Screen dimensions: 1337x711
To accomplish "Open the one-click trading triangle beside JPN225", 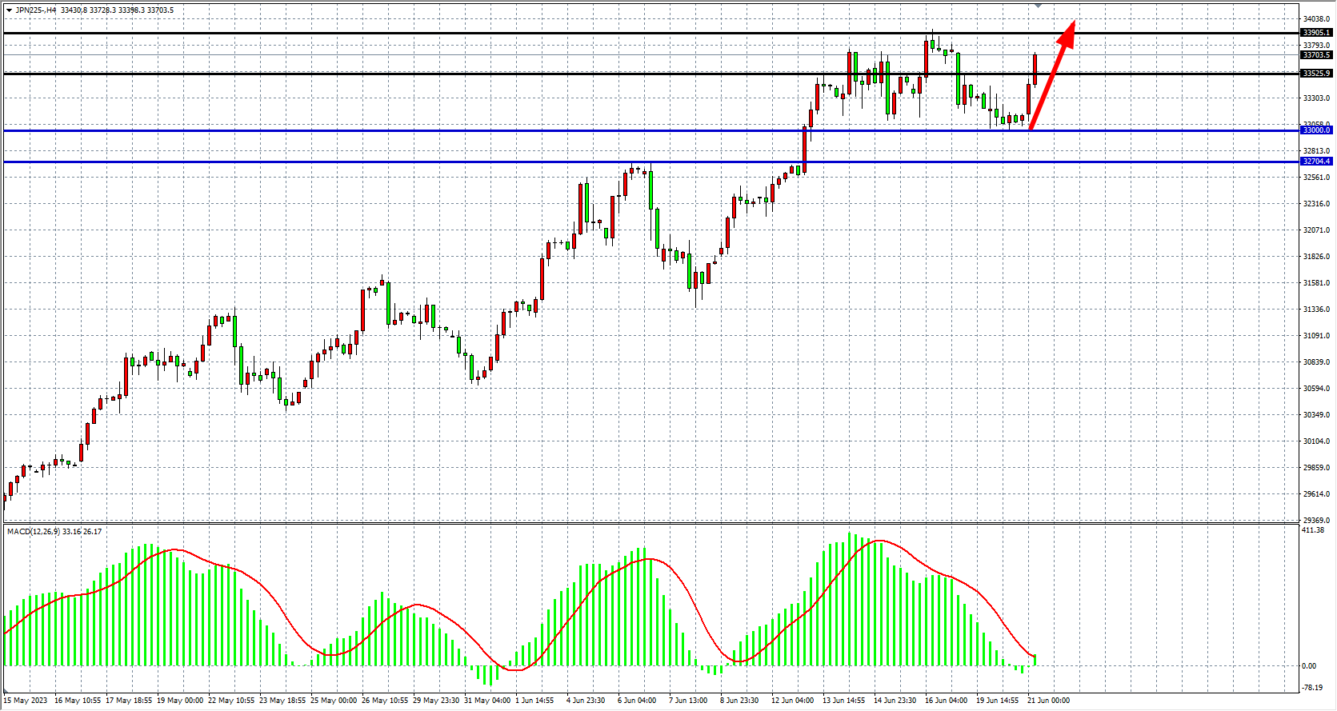I will tap(9, 10).
